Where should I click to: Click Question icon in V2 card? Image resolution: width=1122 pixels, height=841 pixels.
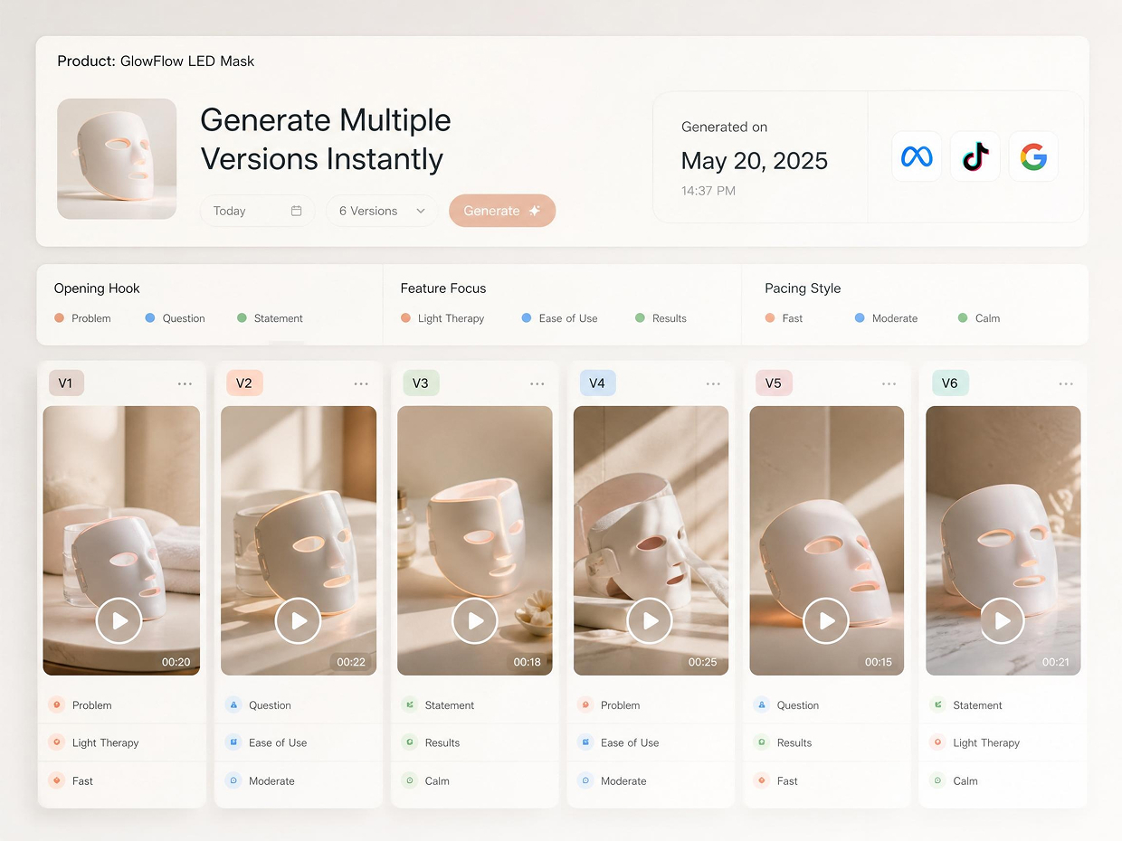pyautogui.click(x=233, y=704)
